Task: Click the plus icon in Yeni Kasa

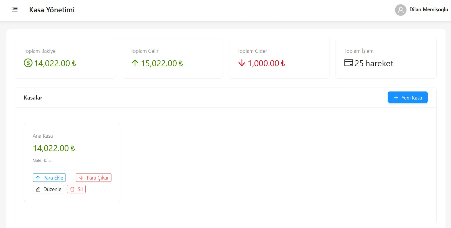Action: point(396,98)
